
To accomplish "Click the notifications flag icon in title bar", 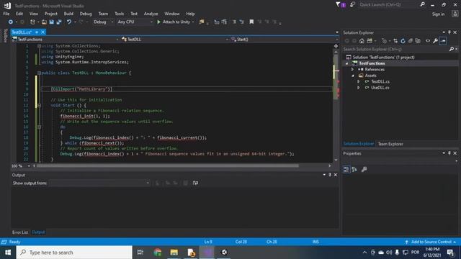I will point(341,5).
